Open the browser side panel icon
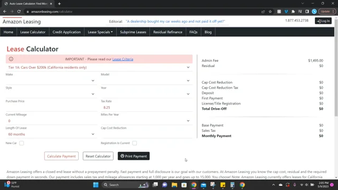 tap(307, 12)
